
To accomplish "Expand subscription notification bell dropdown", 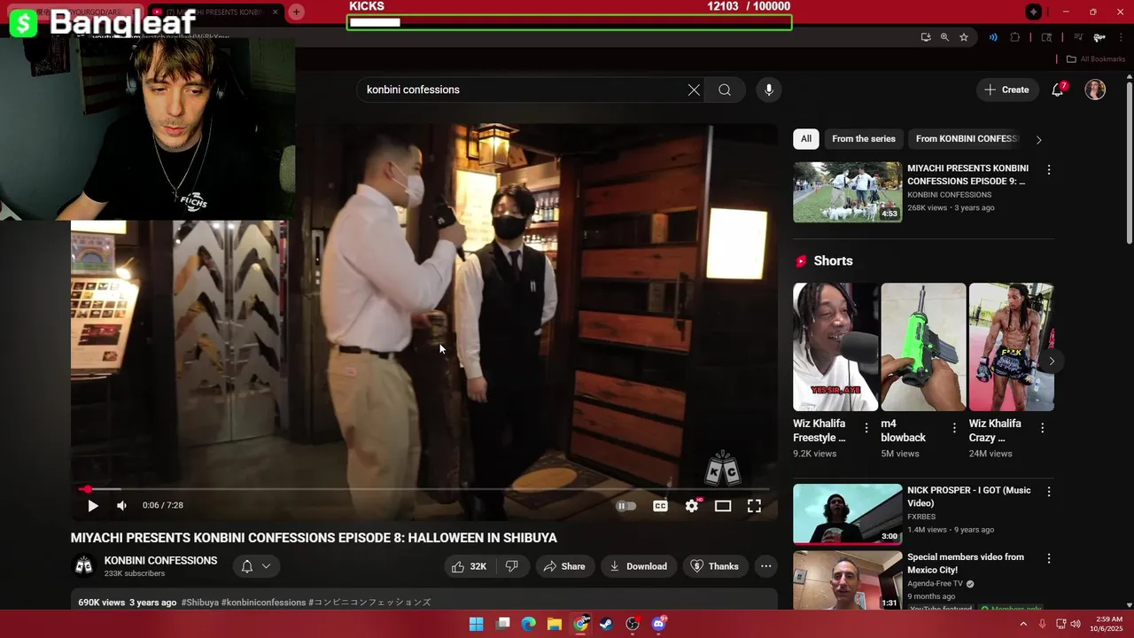I will (255, 566).
